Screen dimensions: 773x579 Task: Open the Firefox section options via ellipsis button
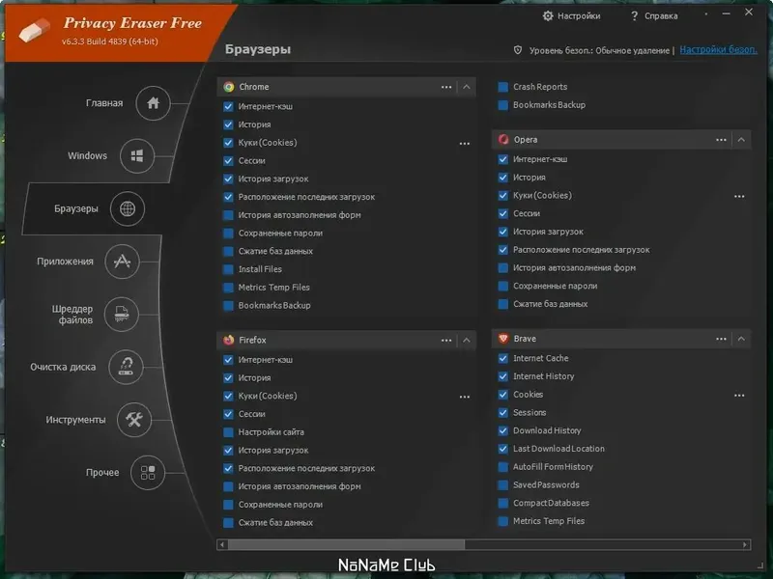pyautogui.click(x=445, y=340)
